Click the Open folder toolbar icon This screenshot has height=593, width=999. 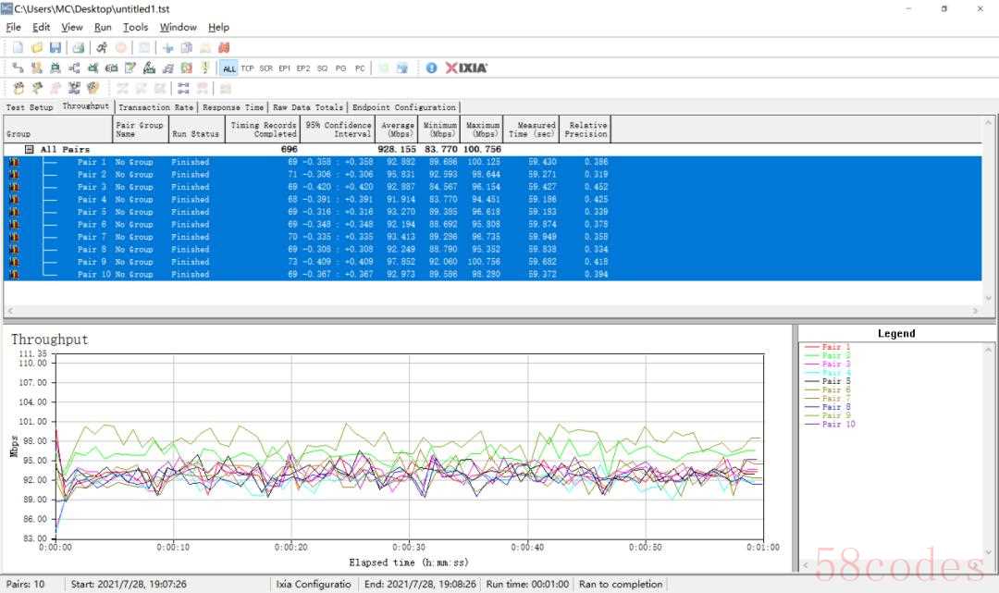coord(37,47)
